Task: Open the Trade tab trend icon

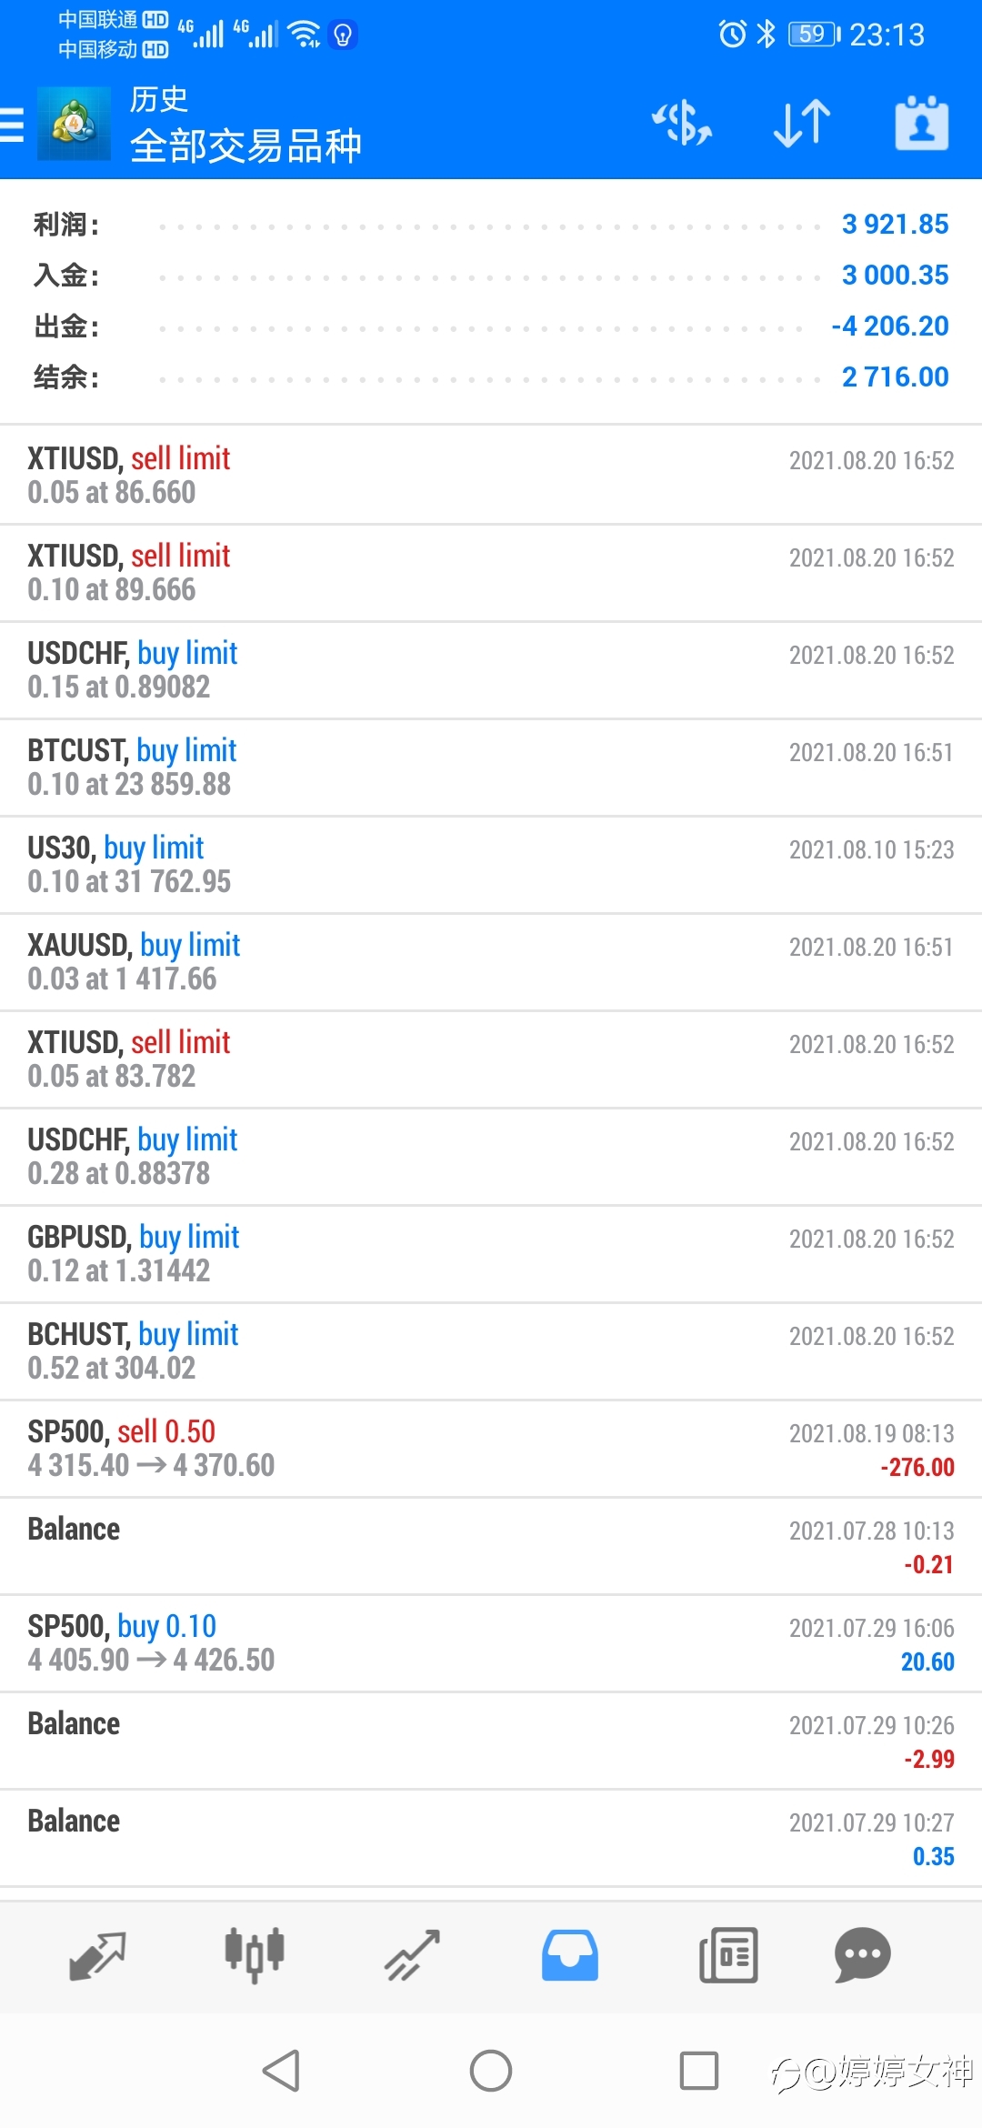Action: 412,1955
